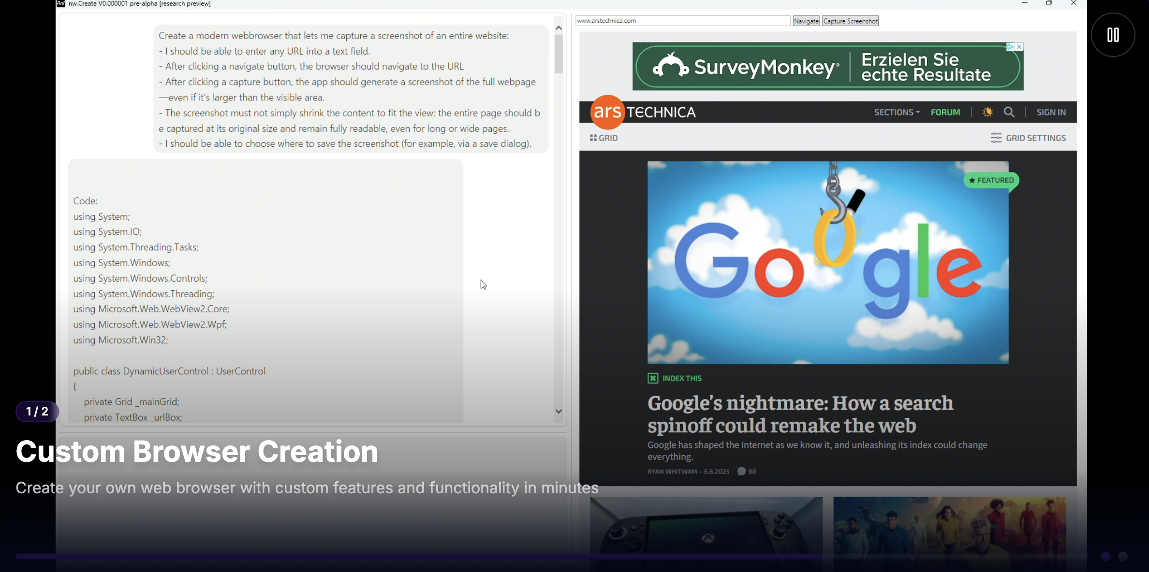The width and height of the screenshot is (1149, 572).
Task: Click the Ars Technica orange logo
Action: coord(607,112)
